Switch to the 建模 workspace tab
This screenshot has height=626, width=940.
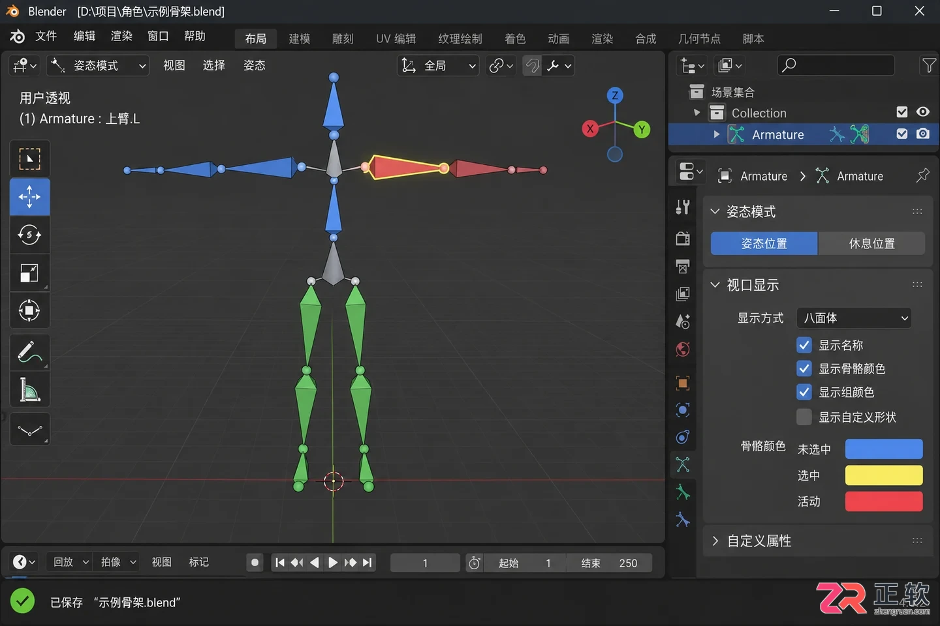[x=300, y=38]
